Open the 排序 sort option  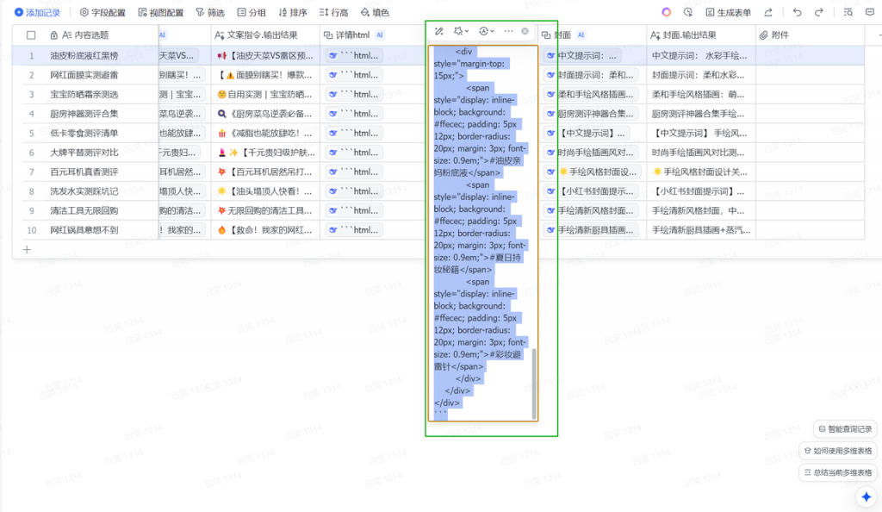pos(293,12)
